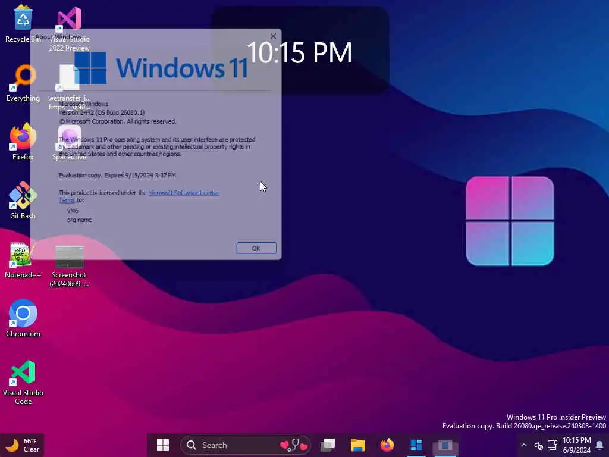Open the blue tiles app in taskbar

tap(416, 445)
